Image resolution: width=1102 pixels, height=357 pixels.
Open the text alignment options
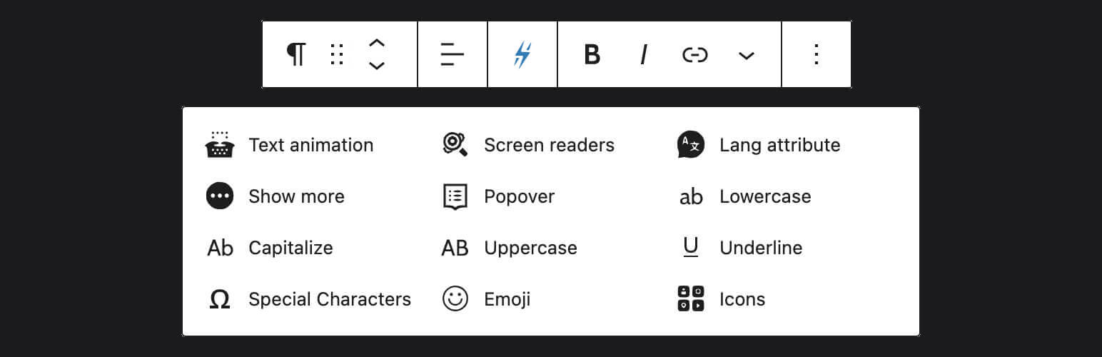453,54
